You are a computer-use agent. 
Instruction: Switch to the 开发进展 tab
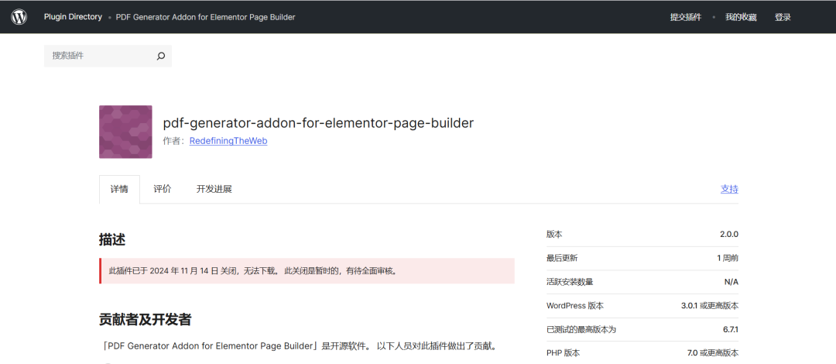pyautogui.click(x=214, y=189)
